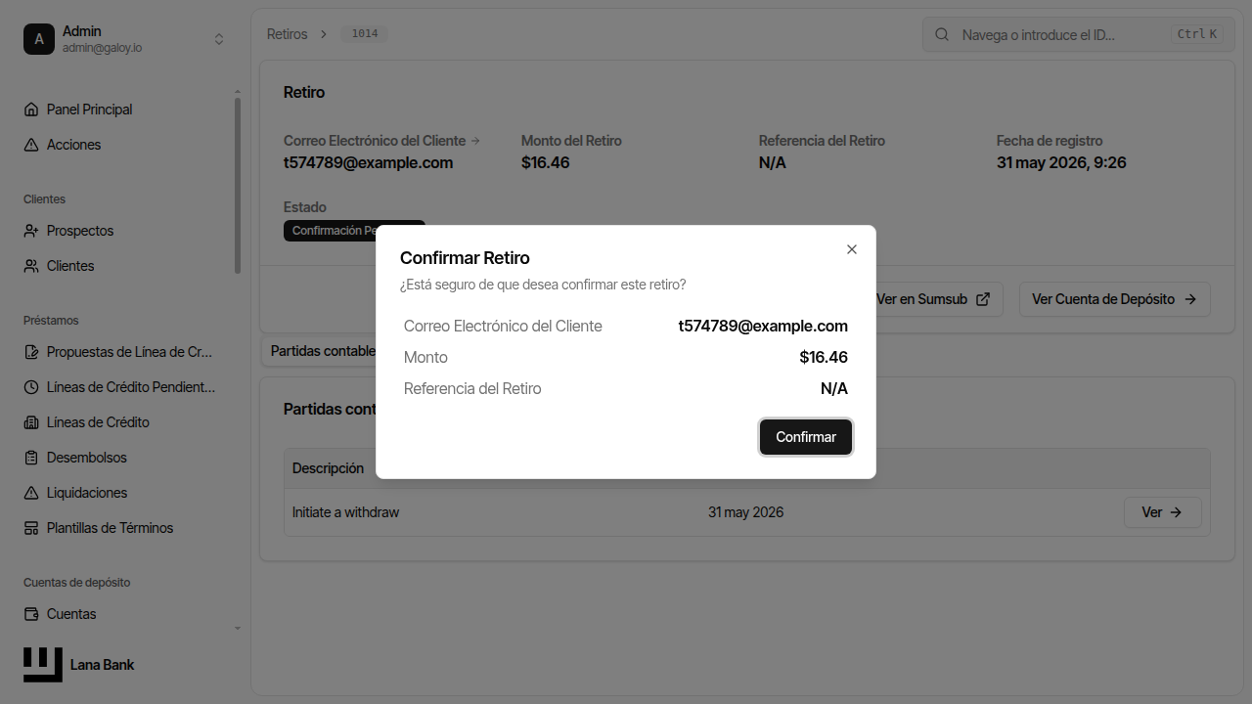Click the Desembolsos clipboard icon
This screenshot has width=1252, height=704.
click(x=31, y=458)
